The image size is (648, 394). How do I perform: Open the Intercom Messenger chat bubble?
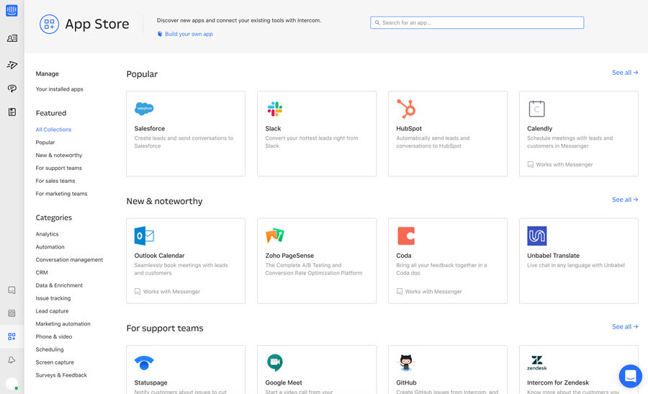coord(630,376)
